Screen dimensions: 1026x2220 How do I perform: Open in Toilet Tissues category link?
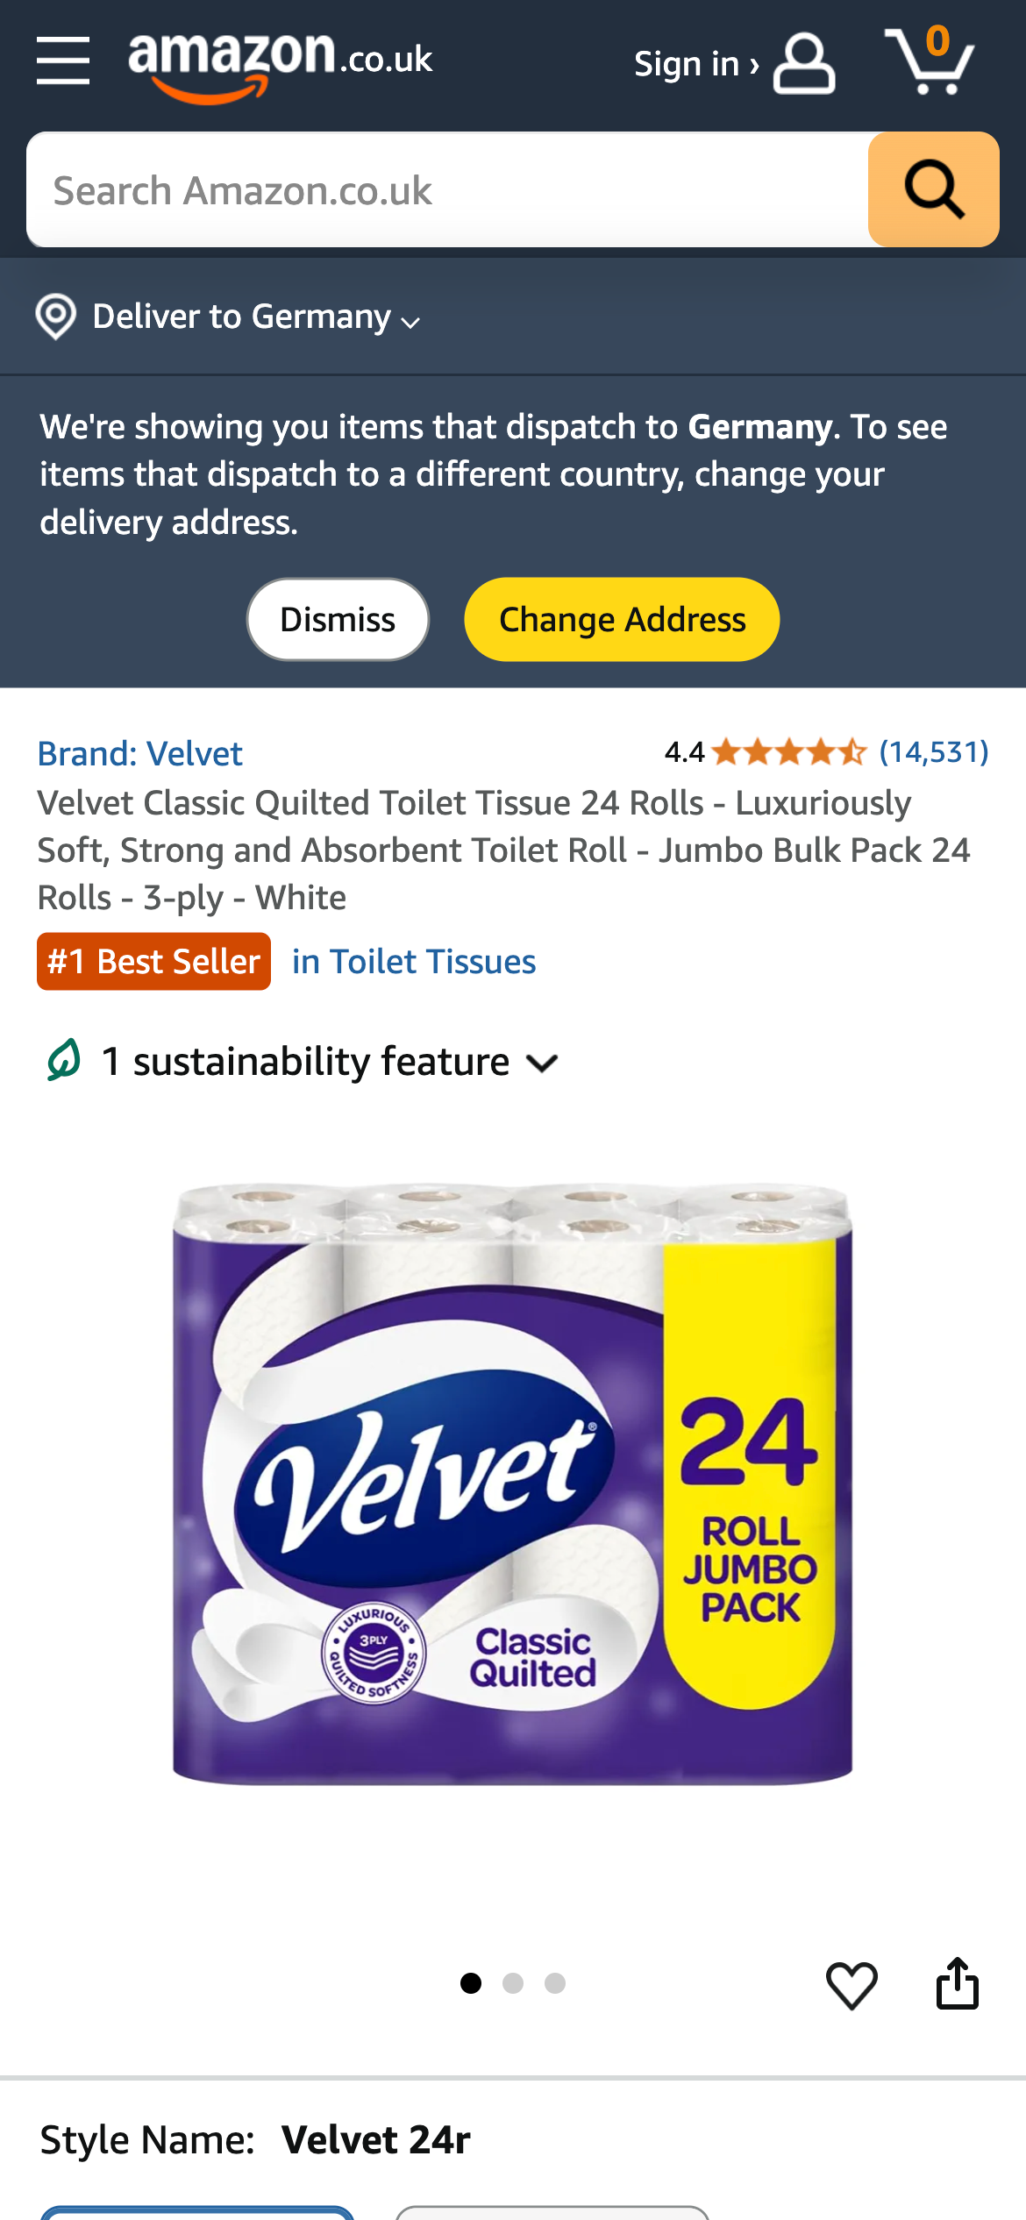(x=414, y=962)
